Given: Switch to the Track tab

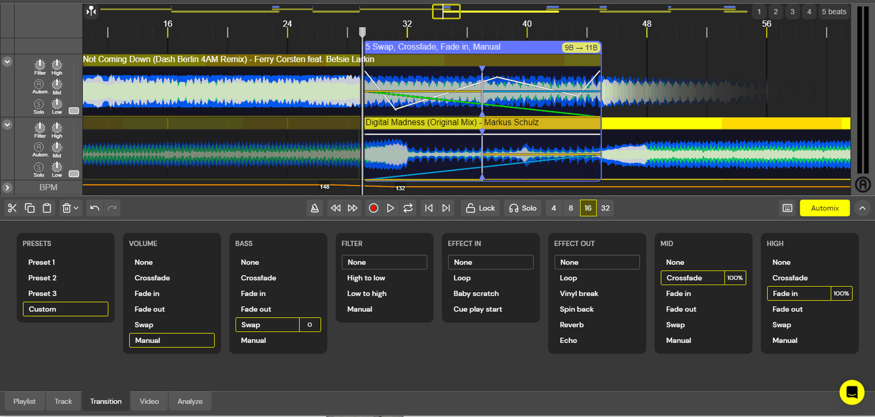Looking at the screenshot, I should pyautogui.click(x=63, y=401).
